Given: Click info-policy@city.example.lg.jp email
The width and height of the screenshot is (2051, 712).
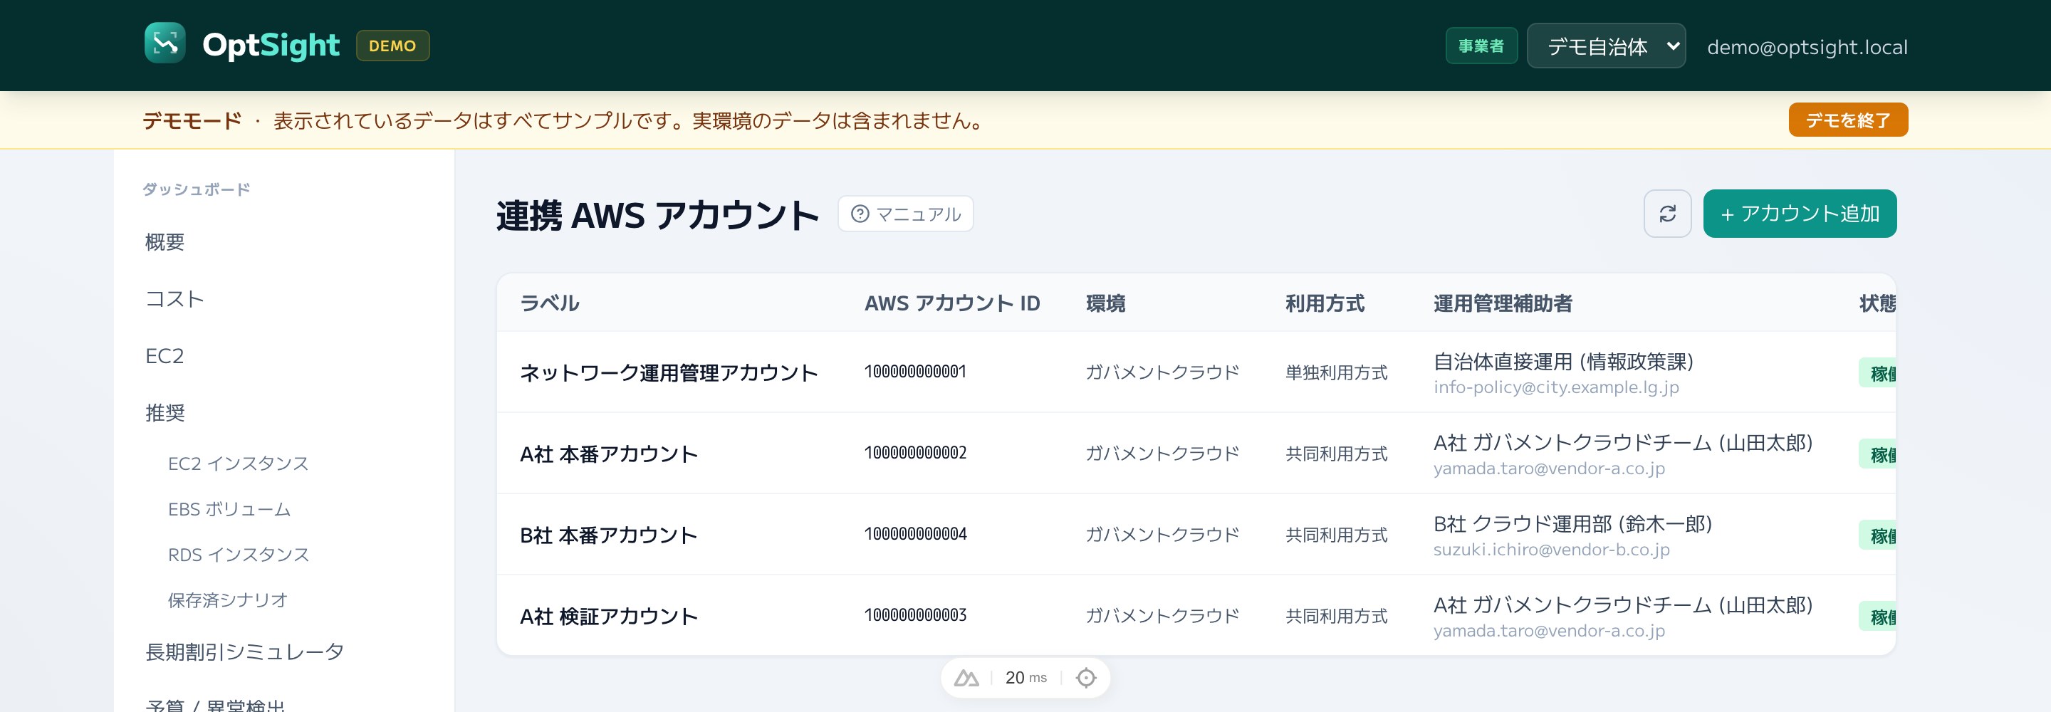Looking at the screenshot, I should (1556, 387).
